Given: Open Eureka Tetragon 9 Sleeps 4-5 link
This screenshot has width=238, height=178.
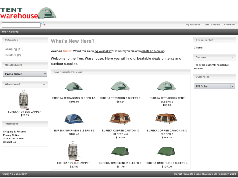Looking at the screenshot, I should pyautogui.click(x=74, y=98).
